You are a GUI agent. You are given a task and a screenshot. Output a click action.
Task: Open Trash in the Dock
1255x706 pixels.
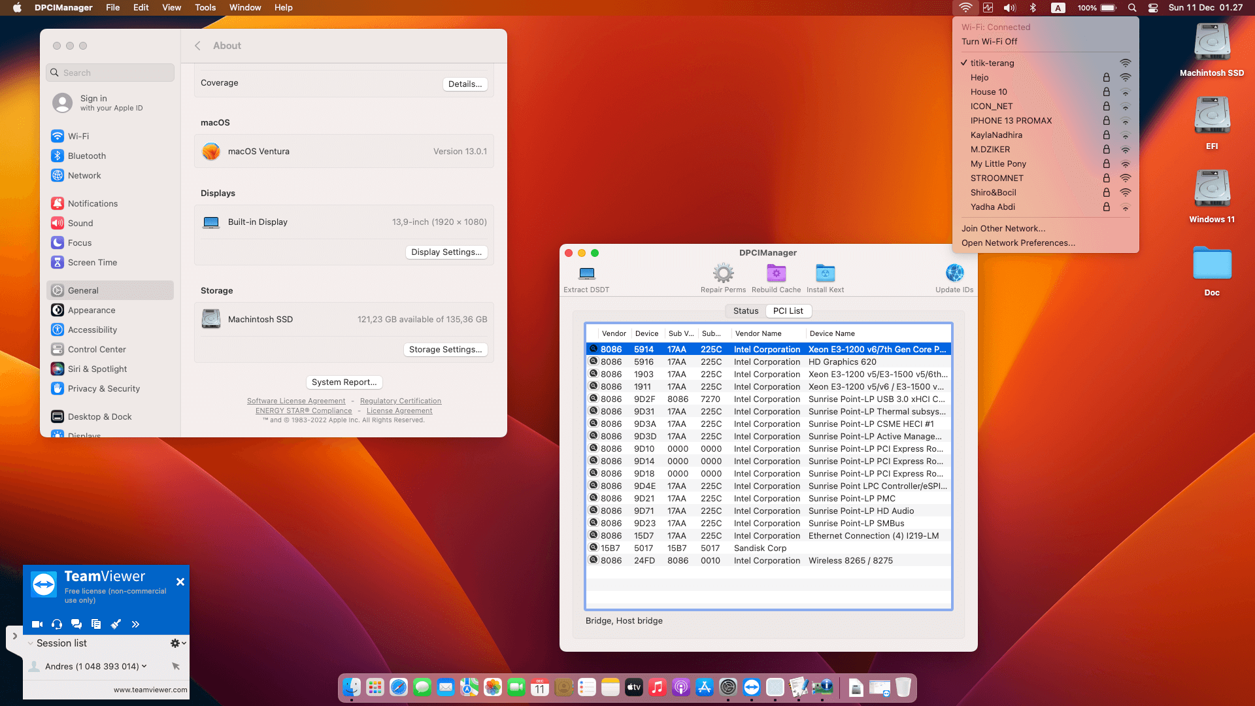pos(903,687)
